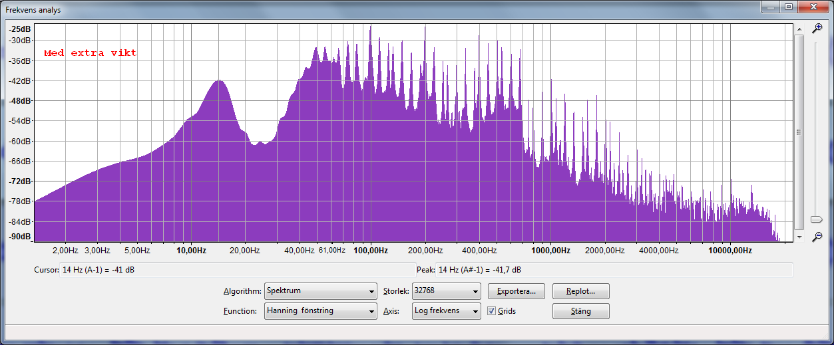Minimize the Frekvens analys window
Viewport: 834px width, 345px height.
pyautogui.click(x=772, y=7)
